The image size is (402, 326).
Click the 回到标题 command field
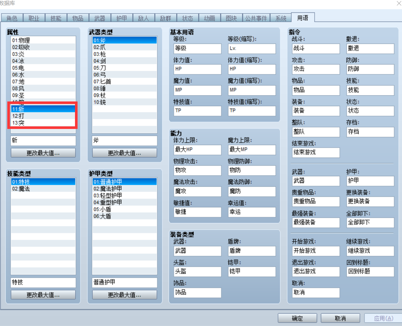pos(370,271)
